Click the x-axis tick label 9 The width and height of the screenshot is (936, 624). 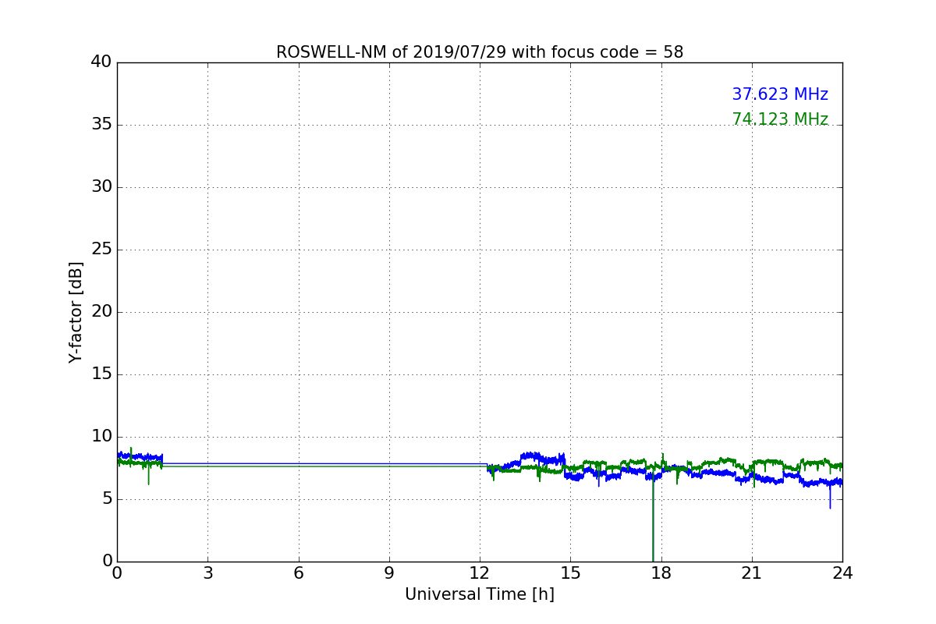(389, 573)
